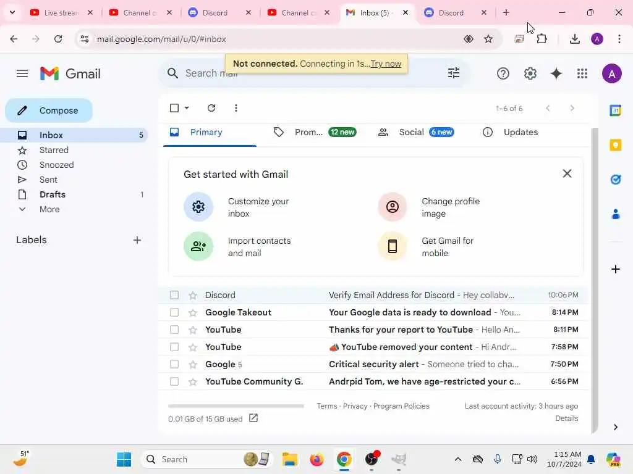The image size is (633, 474).
Task: Click the Get Gmail for mobile icon
Action: coord(392,246)
